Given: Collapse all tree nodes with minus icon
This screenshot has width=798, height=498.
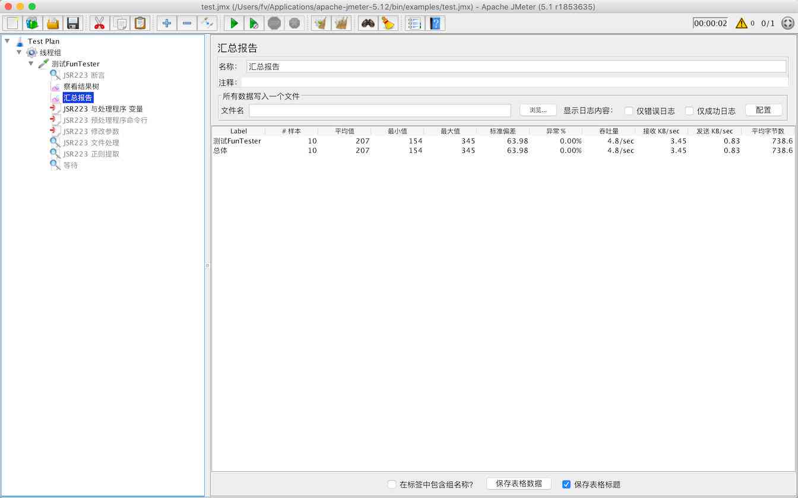Looking at the screenshot, I should [x=187, y=23].
